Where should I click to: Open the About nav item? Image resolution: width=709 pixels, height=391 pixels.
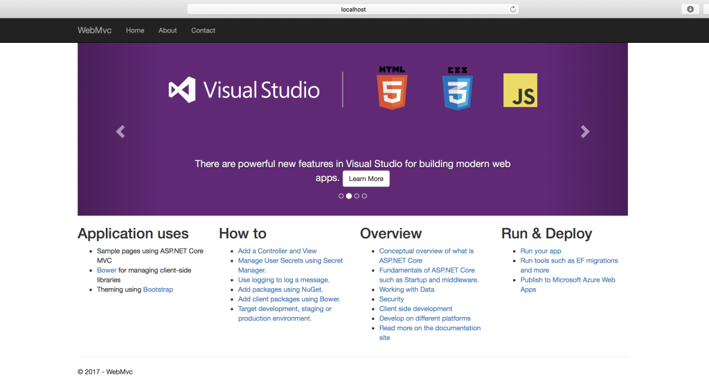[168, 30]
